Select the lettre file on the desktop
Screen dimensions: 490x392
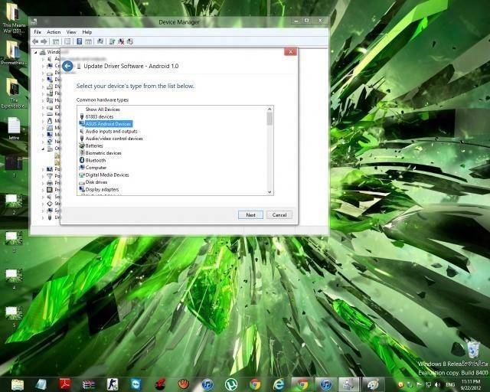point(14,129)
